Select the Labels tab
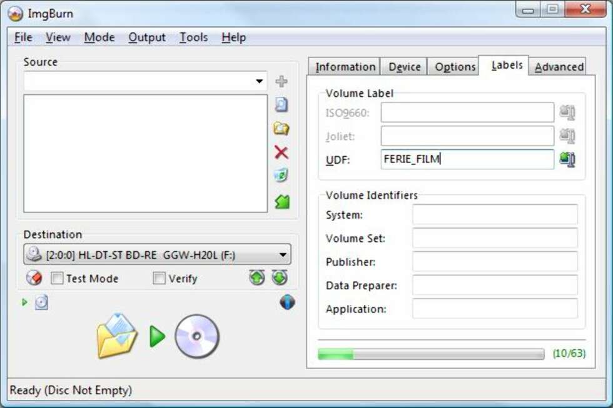The width and height of the screenshot is (613, 408). pos(504,65)
